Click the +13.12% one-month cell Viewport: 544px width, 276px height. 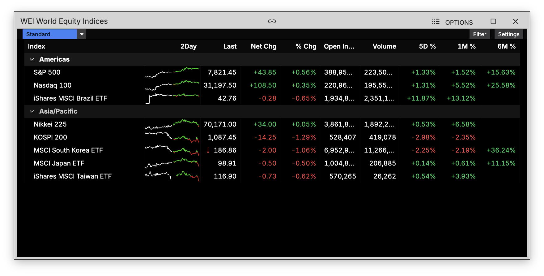(x=461, y=98)
